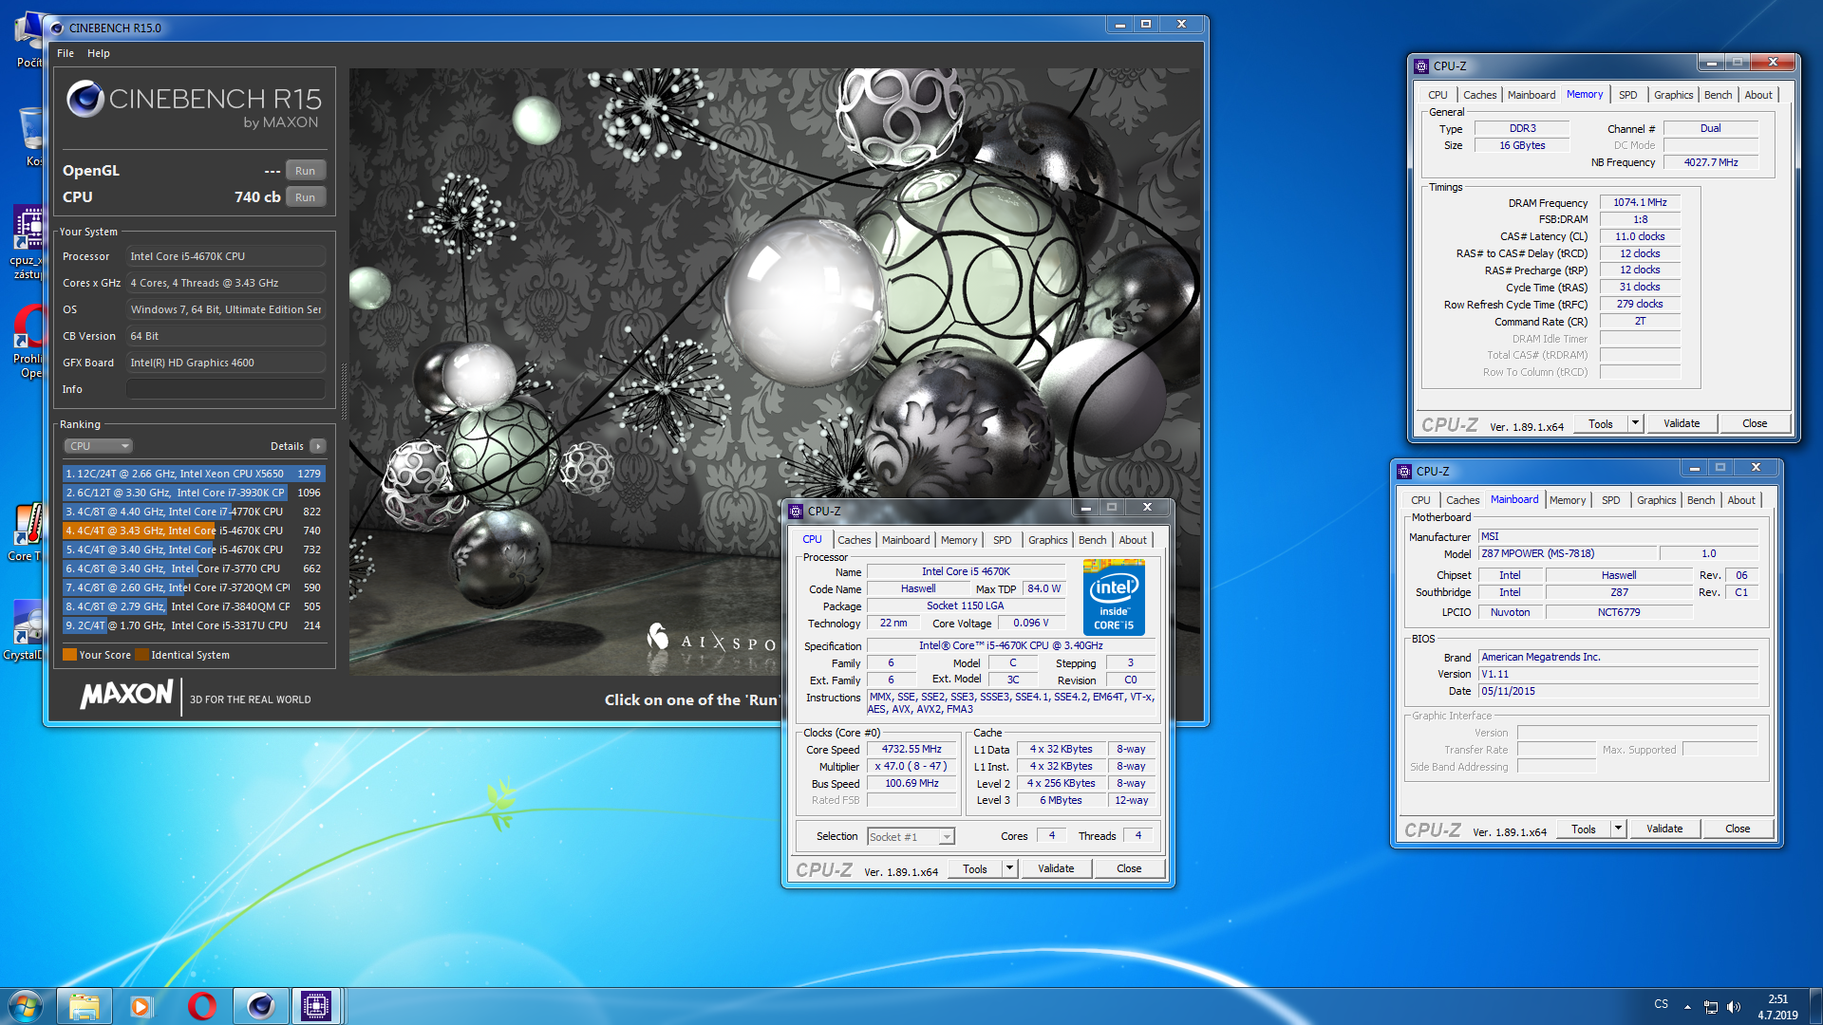Click the Show desktop button
This screenshot has width=1823, height=1025.
click(x=1815, y=1006)
